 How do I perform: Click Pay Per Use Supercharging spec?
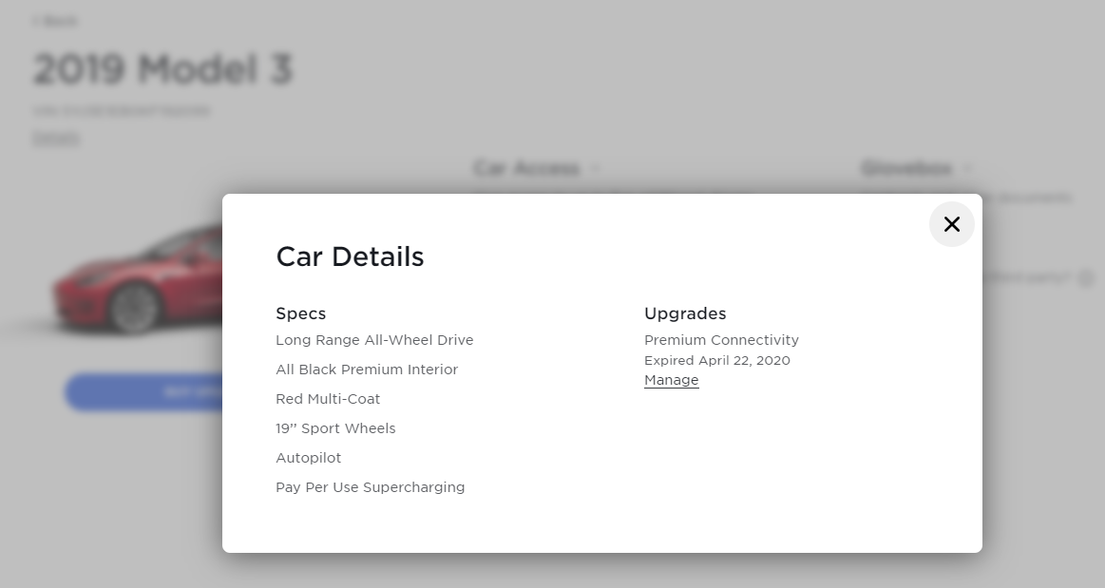pos(370,487)
